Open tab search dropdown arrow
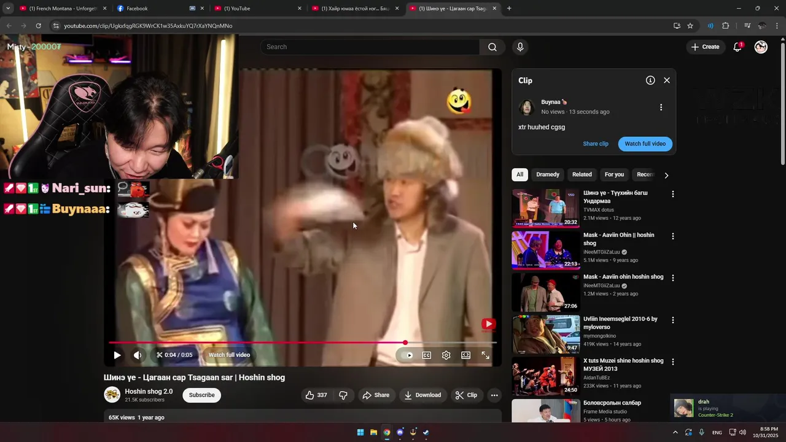 [x=8, y=9]
